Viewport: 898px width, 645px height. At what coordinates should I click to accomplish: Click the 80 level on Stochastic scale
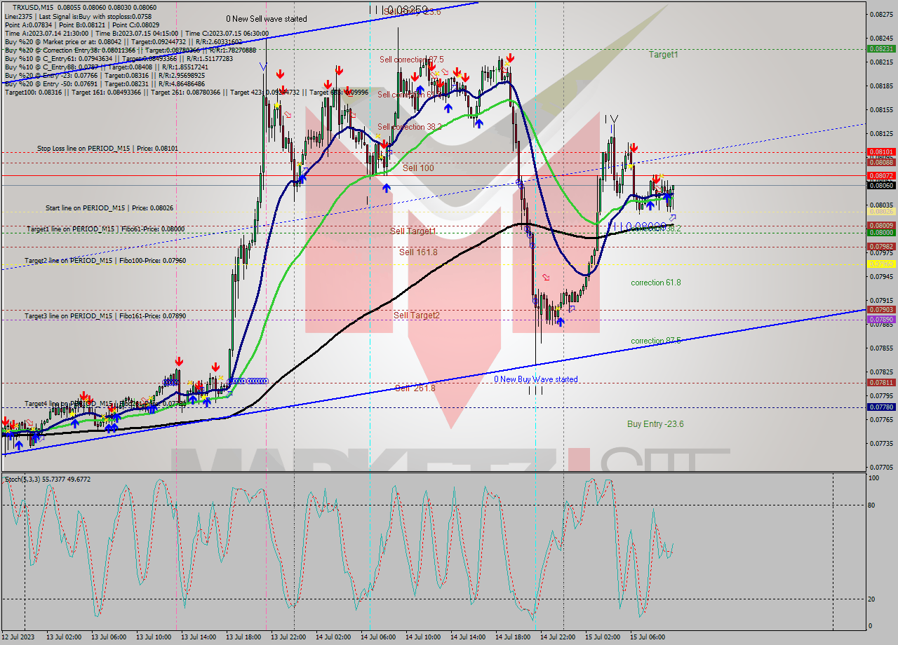(873, 505)
